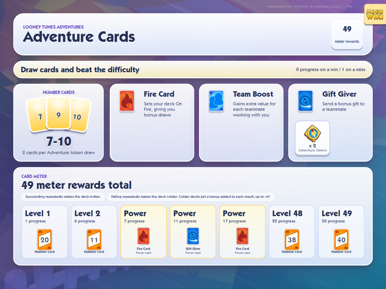
Task: Click the LOONEY TUNES ADVENTURES label
Action: point(53,27)
